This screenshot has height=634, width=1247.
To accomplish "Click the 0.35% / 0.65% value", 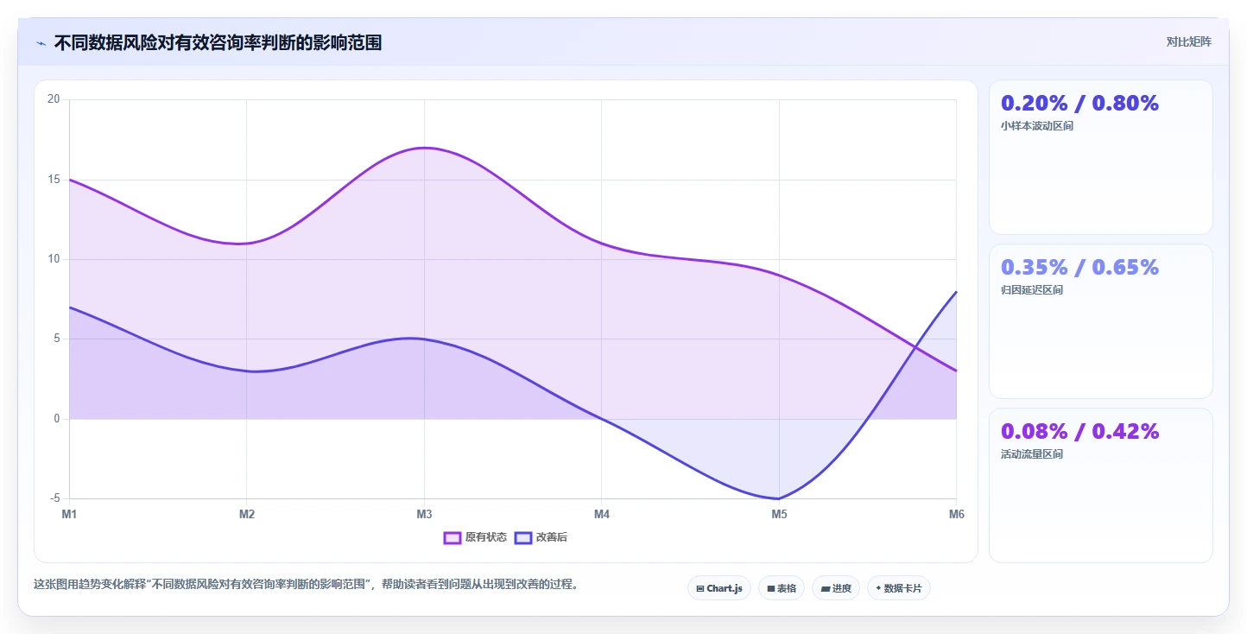I will [1079, 268].
